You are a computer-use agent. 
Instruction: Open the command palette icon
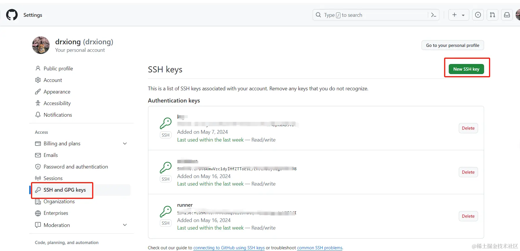coord(434,15)
